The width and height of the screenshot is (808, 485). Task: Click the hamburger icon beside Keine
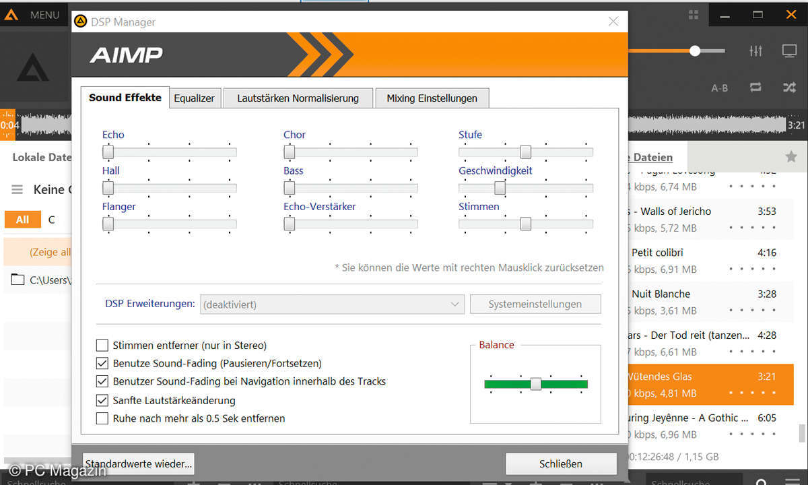[18, 190]
